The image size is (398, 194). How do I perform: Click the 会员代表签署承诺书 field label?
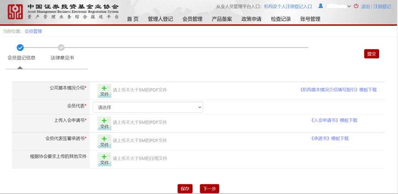click(66, 138)
